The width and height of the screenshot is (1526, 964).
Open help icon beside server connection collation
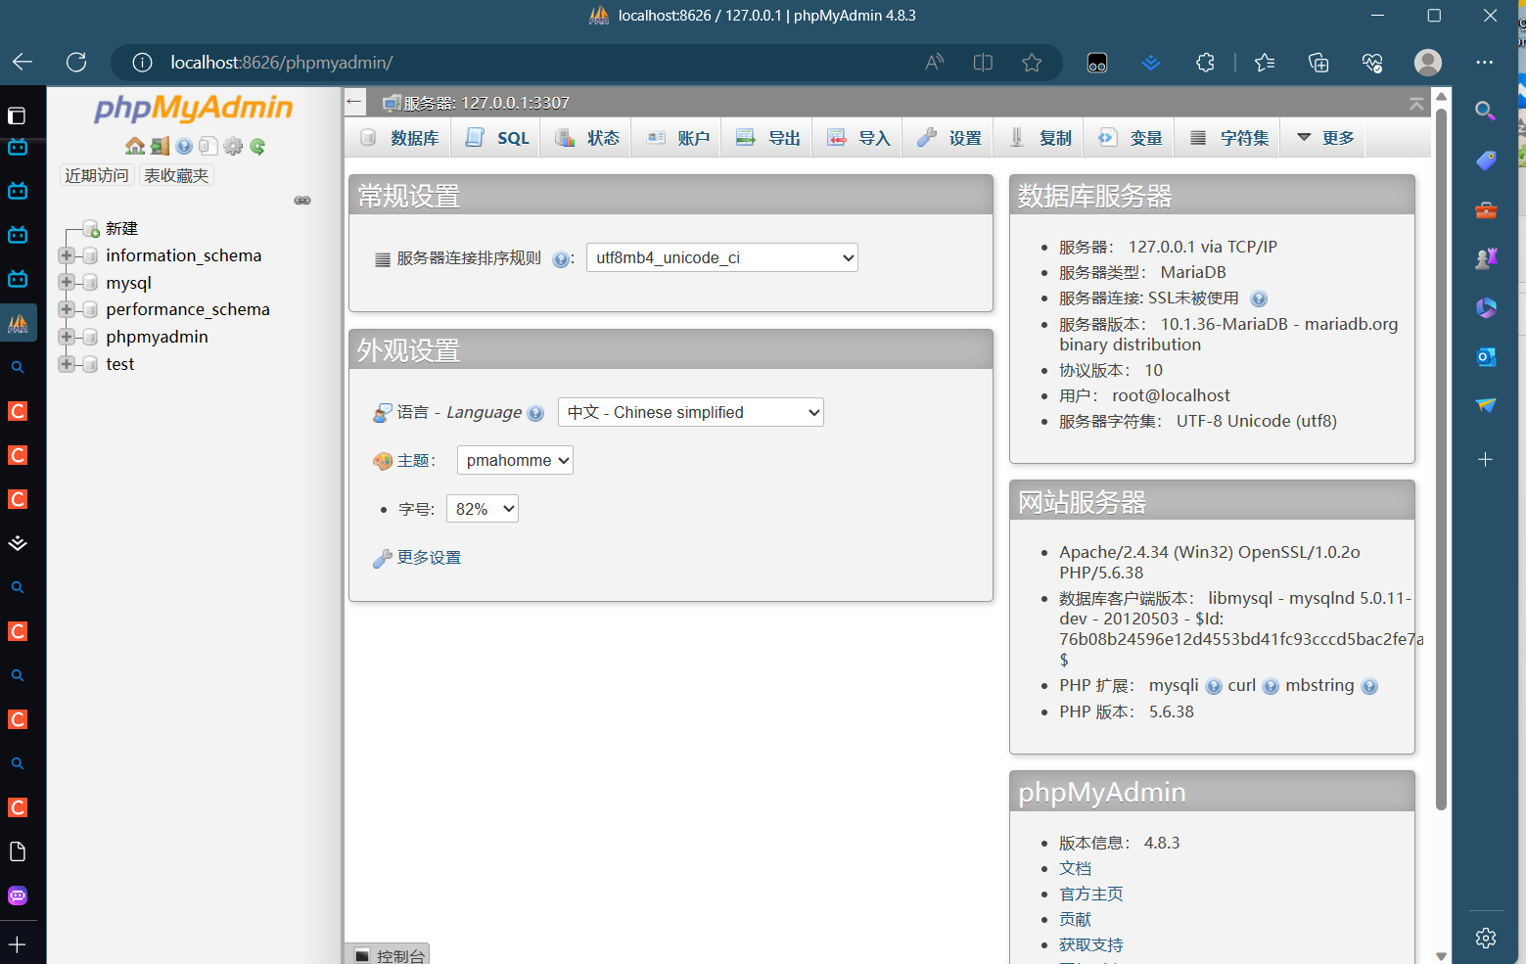[x=560, y=259]
